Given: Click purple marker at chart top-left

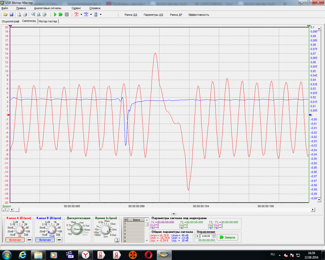Looking at the screenshot, I should (10, 26).
